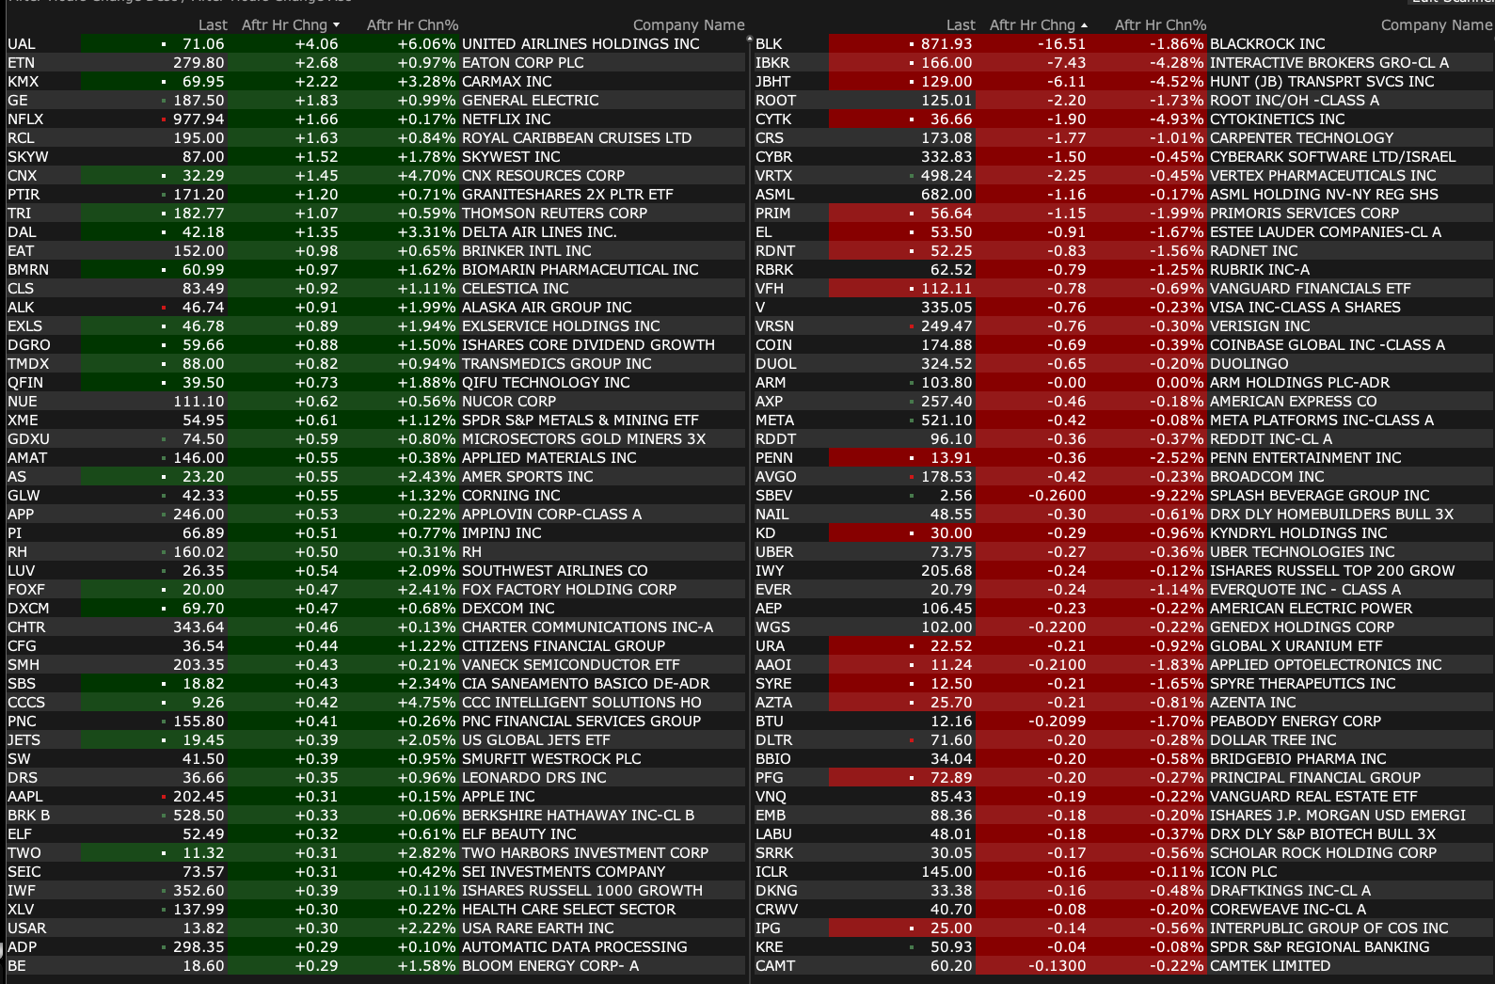This screenshot has height=984, width=1495.
Task: Sort right table by Aftr Hr Chn% header
Action: tap(1160, 25)
